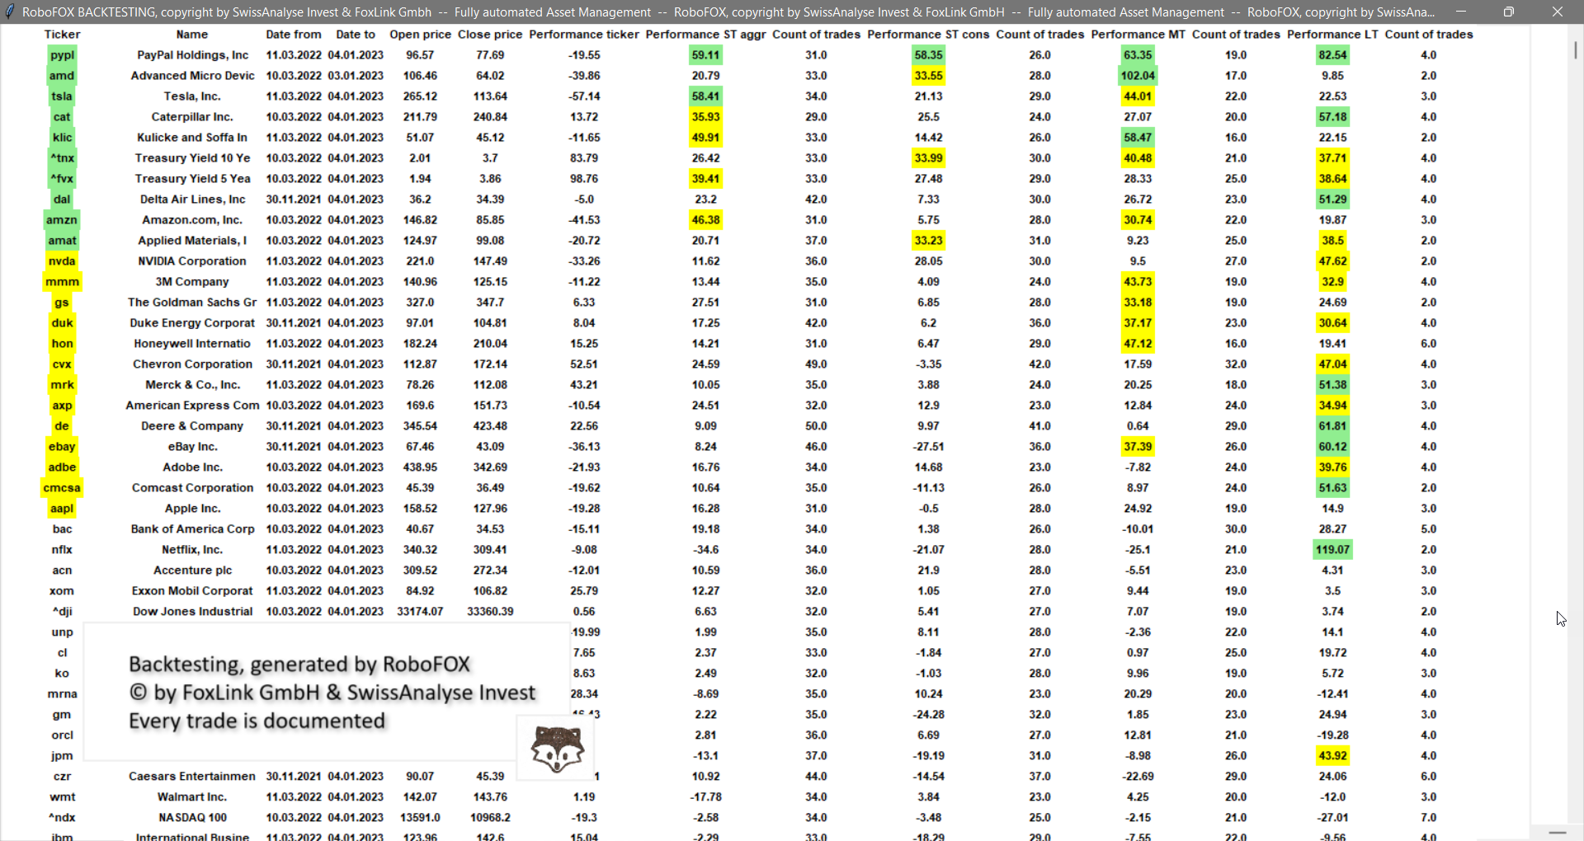Click the horizontal scrollbar at the bottom right

click(1557, 833)
